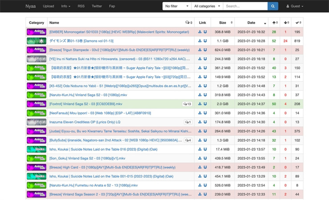
Task: Click category icon of Inazuma Eleven Creditless row
Action: pyautogui.click(x=37, y=122)
